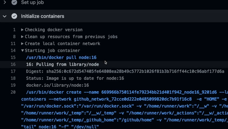Expand the Clean up resources group triangle
228x129 pixels.
(x=22, y=37)
